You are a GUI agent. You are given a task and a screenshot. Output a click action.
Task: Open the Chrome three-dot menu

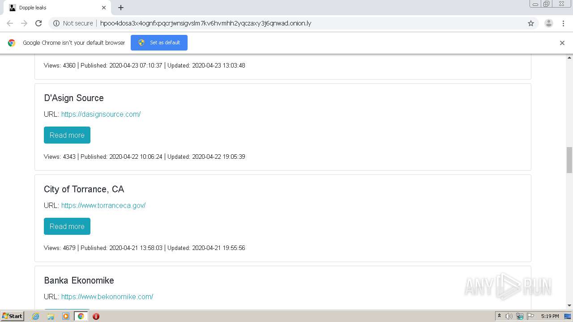coord(563,23)
